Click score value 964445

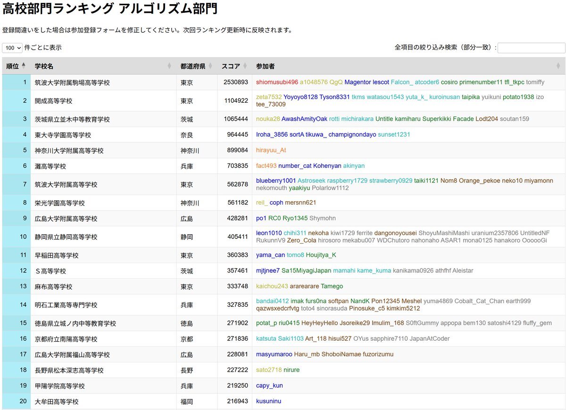238,134
